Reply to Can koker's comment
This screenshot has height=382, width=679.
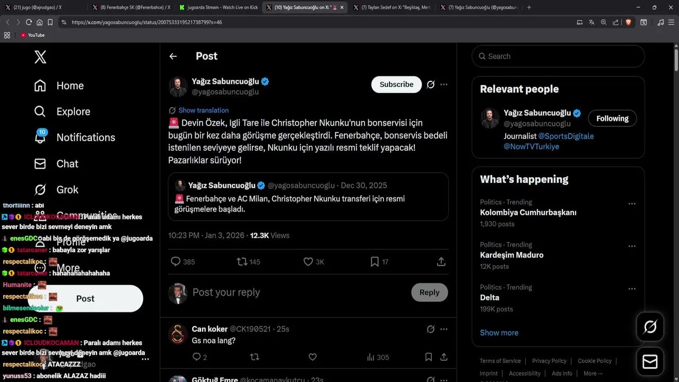(196, 357)
